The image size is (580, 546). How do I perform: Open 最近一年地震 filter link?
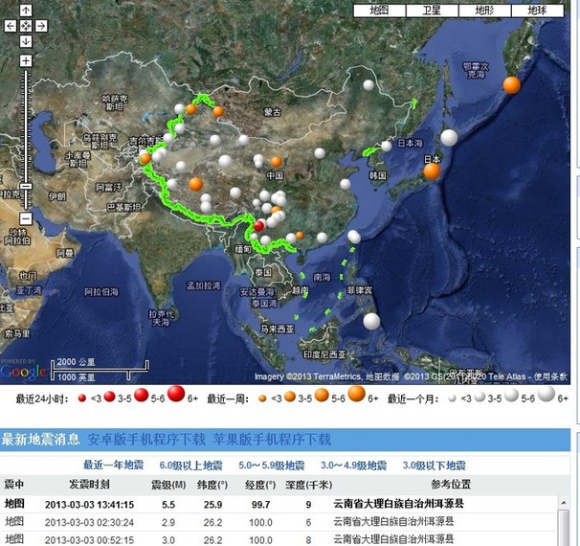click(x=113, y=465)
